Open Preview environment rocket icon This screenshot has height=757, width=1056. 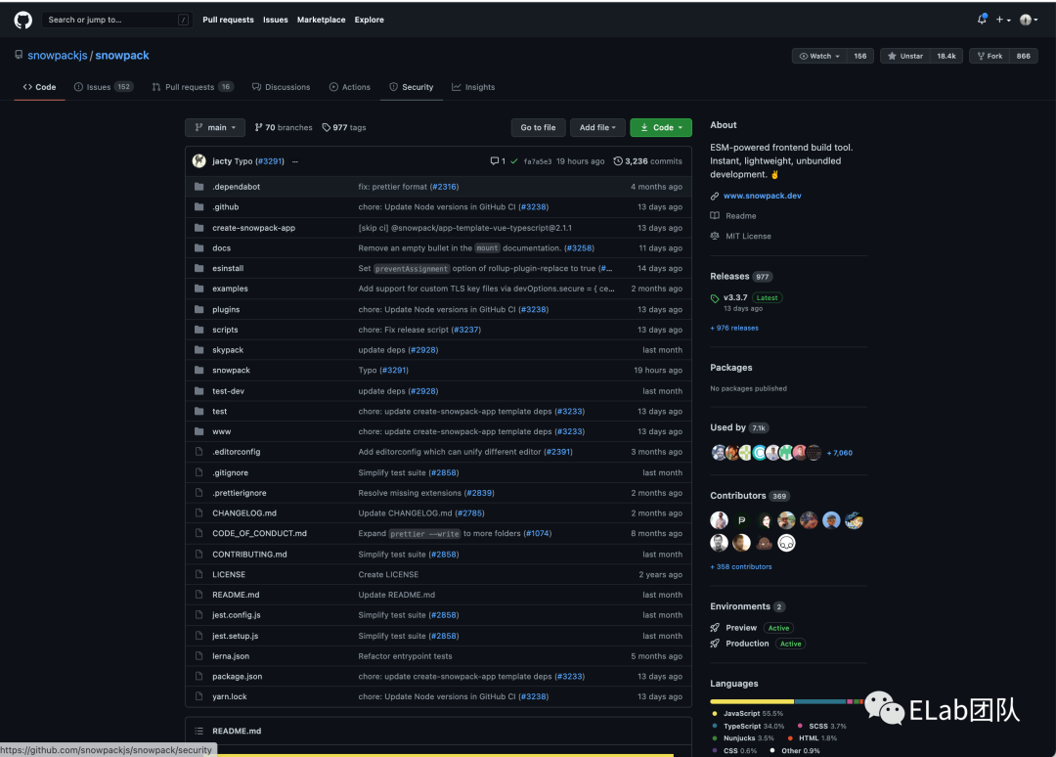point(715,628)
